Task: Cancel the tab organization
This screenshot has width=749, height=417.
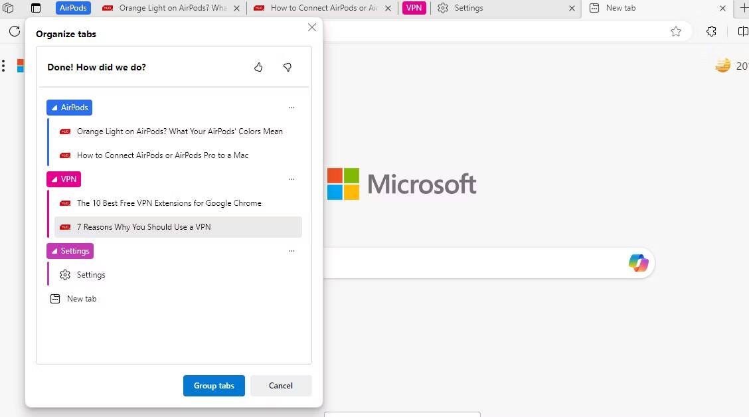Action: pos(280,385)
